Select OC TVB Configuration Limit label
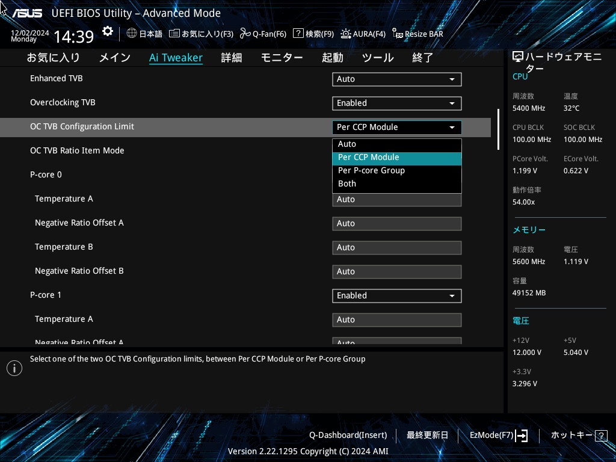 click(x=82, y=126)
